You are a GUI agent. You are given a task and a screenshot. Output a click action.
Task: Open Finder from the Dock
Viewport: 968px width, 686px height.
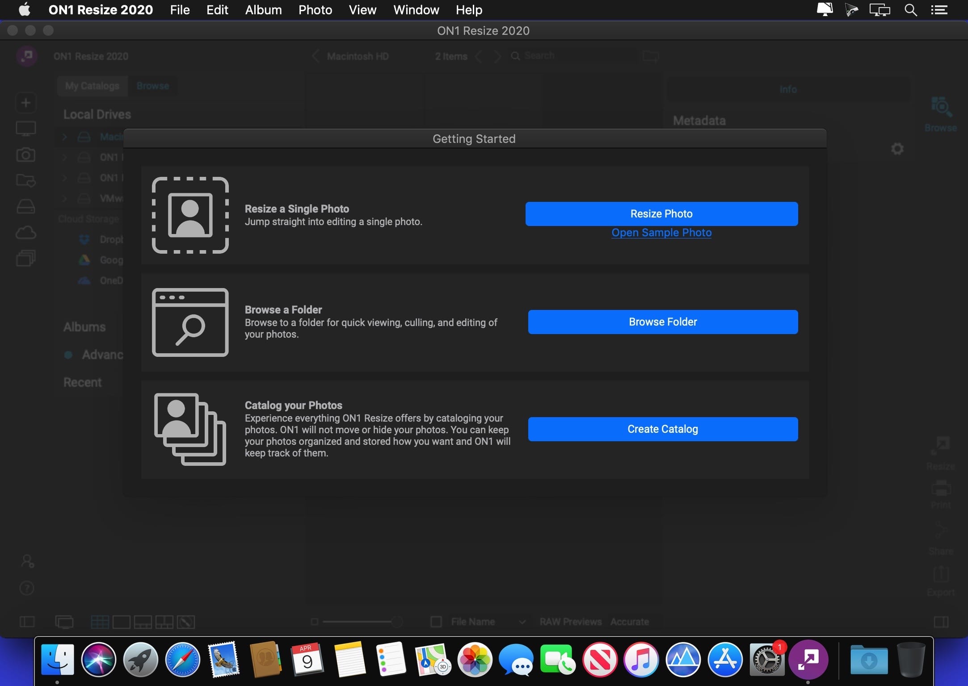(57, 660)
